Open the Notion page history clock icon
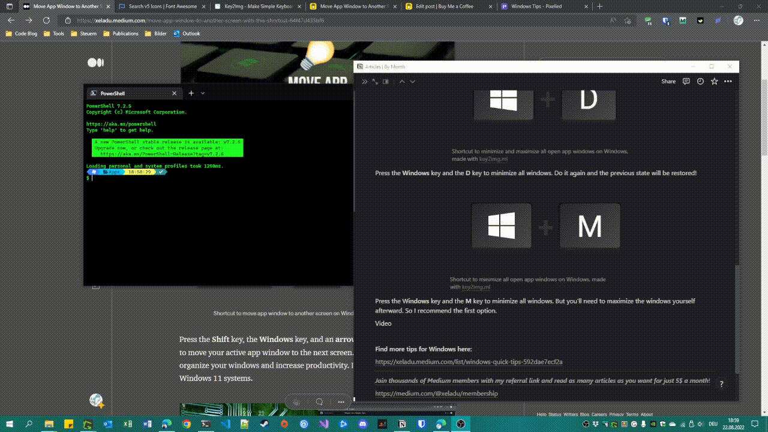The height and width of the screenshot is (432, 768). (x=700, y=81)
